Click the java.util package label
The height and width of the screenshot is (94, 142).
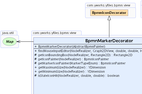[8, 33]
